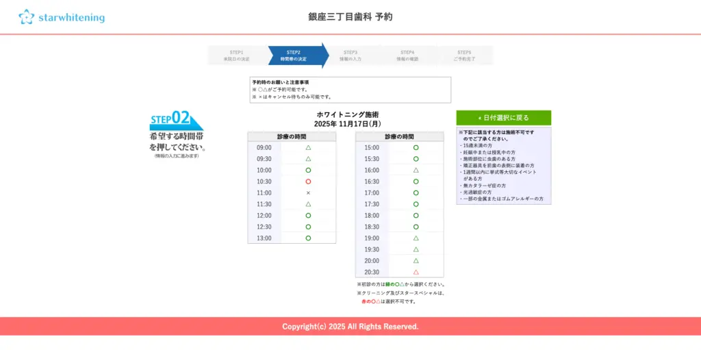The width and height of the screenshot is (701, 350).
Task: Click the STEP1 来院日の決定 step
Action: pyautogui.click(x=237, y=55)
